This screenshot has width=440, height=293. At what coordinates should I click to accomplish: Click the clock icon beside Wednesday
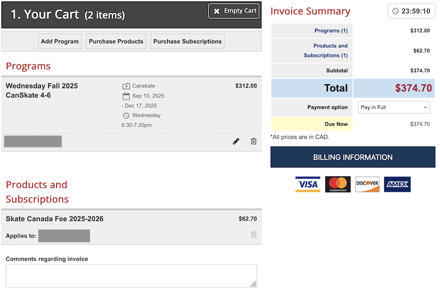[126, 116]
